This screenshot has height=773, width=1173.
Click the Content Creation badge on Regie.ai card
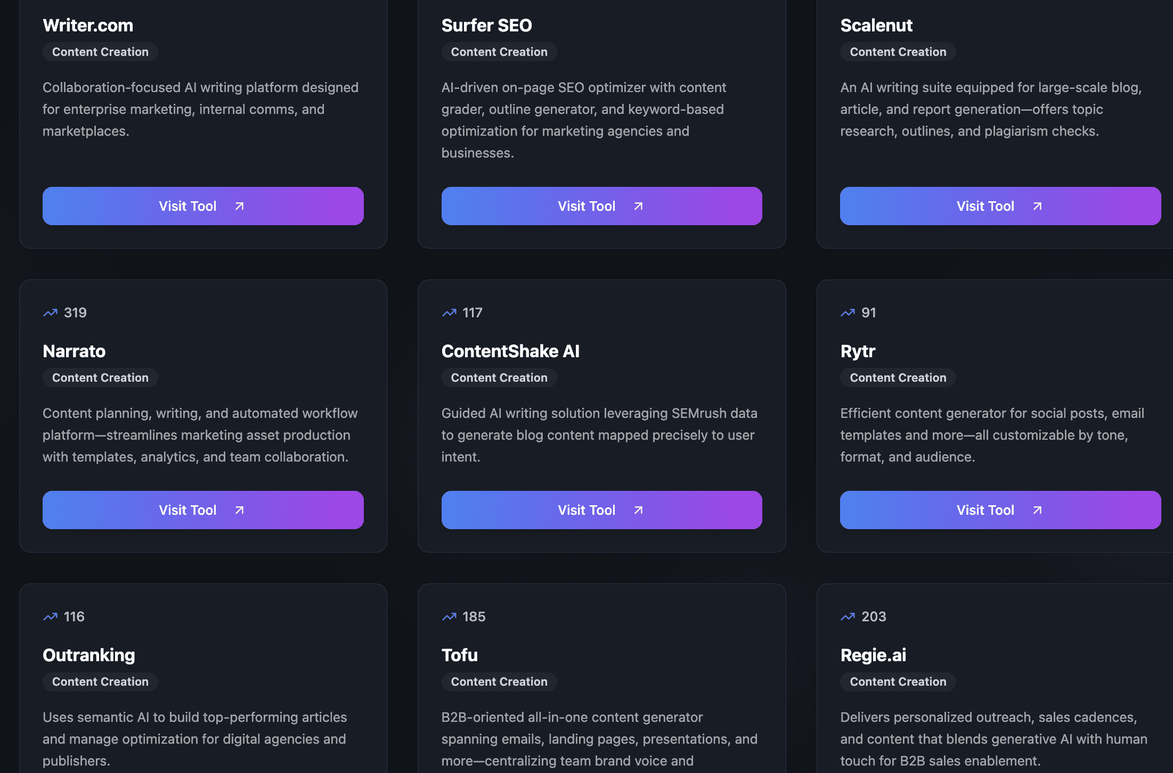pyautogui.click(x=898, y=682)
